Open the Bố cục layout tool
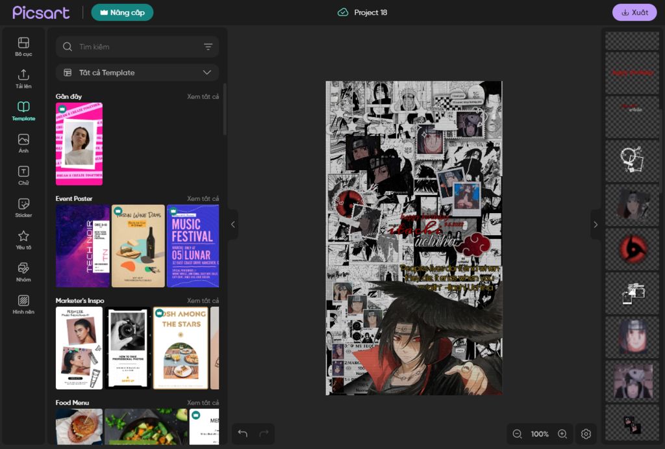665x449 pixels. click(23, 47)
